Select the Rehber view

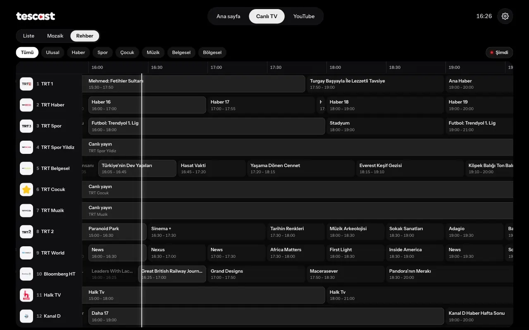point(85,36)
